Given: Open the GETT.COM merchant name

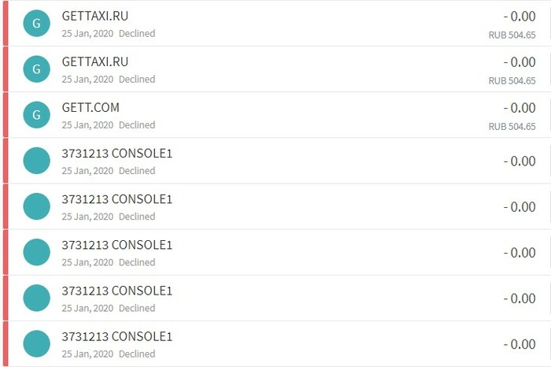Looking at the screenshot, I should tap(91, 107).
